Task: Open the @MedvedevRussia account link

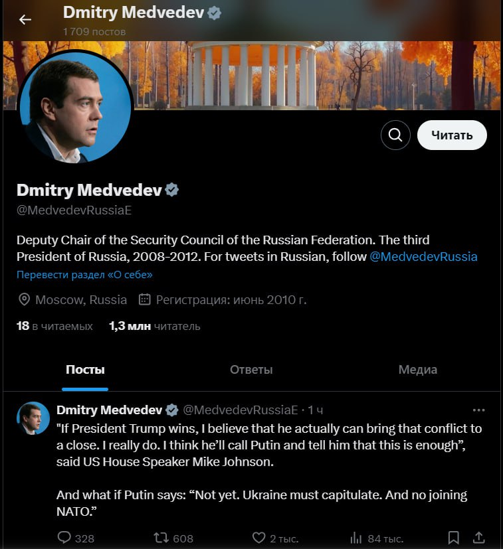Action: click(423, 257)
